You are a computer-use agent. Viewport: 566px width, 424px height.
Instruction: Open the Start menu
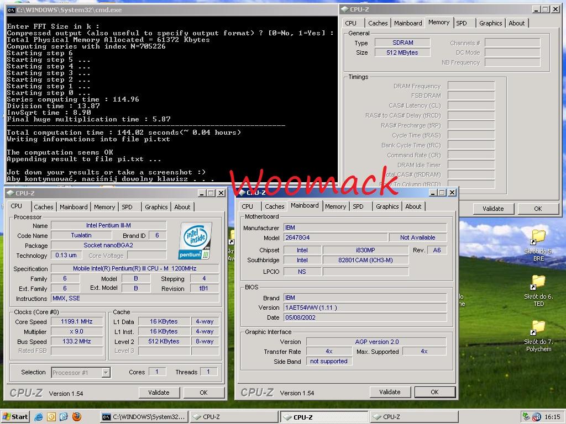click(x=15, y=417)
